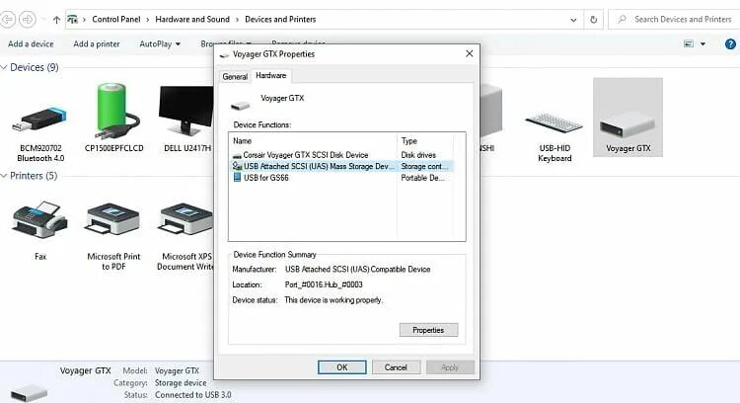
Task: Select the BCM920702 Bluetooth 4.0 device icon
Action: [39, 120]
